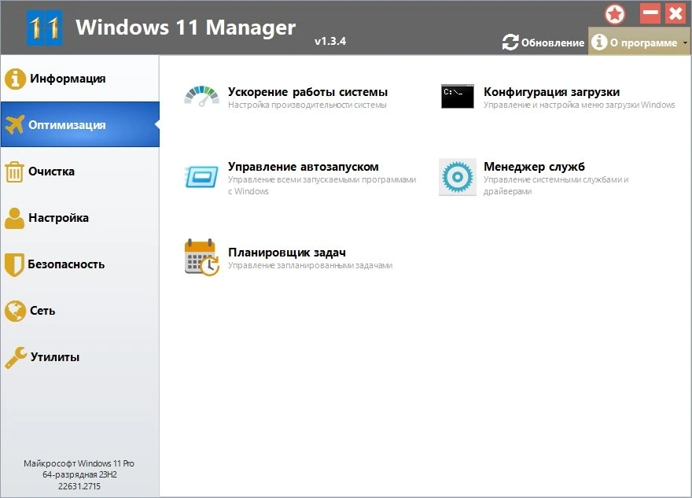Open the Безопасность section
The height and width of the screenshot is (498, 692).
point(80,264)
